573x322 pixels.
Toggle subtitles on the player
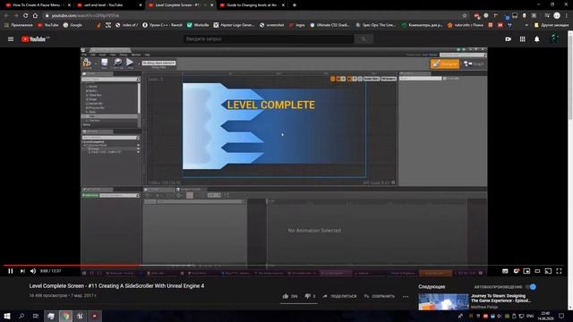[505, 271]
